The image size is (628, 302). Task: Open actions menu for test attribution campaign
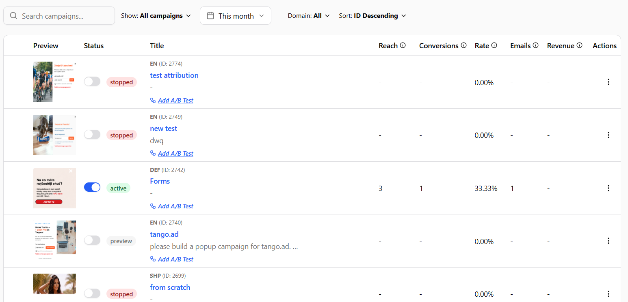(608, 82)
